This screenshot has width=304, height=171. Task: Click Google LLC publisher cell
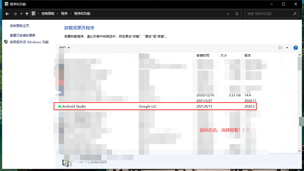tap(148, 106)
